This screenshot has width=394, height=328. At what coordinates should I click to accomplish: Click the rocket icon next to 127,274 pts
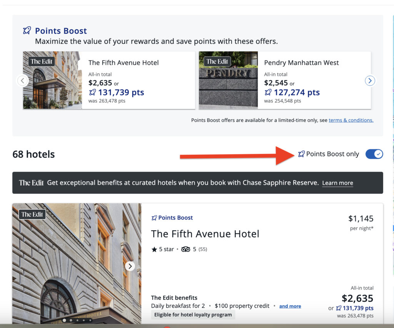coord(268,92)
